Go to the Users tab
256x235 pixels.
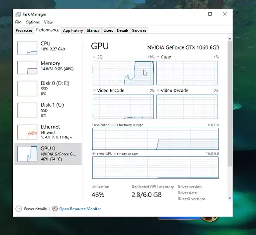108,31
